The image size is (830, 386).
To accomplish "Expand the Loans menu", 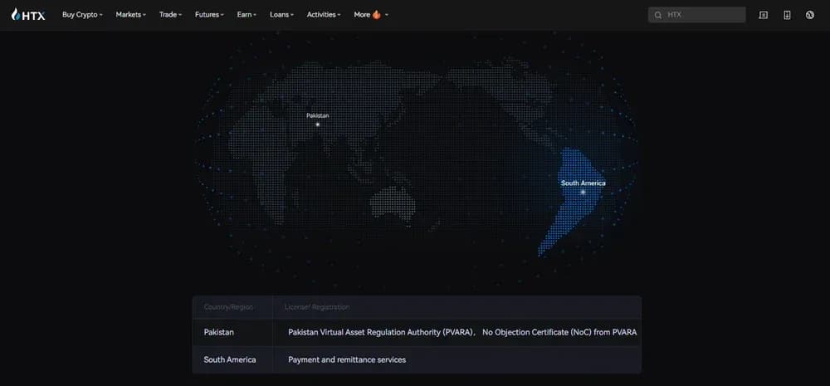I will [x=281, y=15].
